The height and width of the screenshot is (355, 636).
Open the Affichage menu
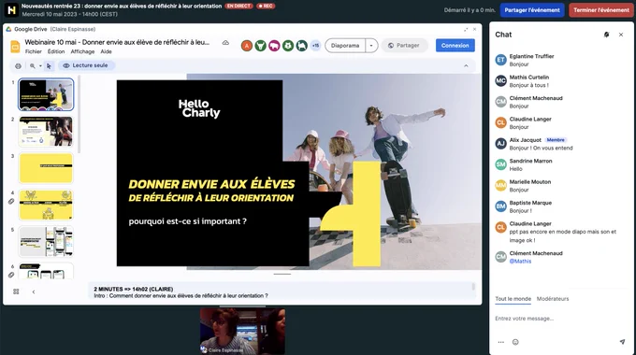pyautogui.click(x=82, y=51)
